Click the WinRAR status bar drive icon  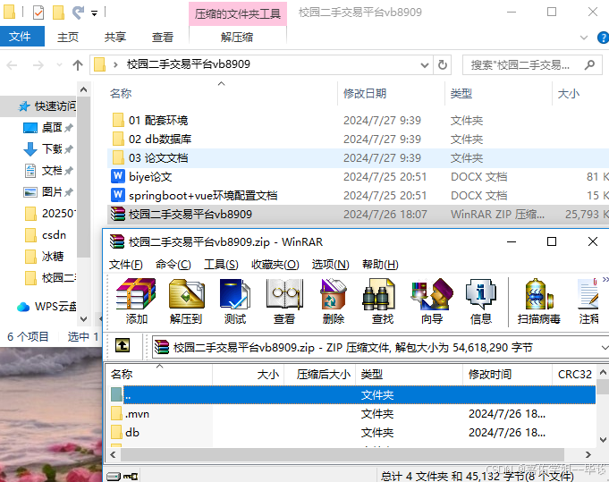click(114, 476)
